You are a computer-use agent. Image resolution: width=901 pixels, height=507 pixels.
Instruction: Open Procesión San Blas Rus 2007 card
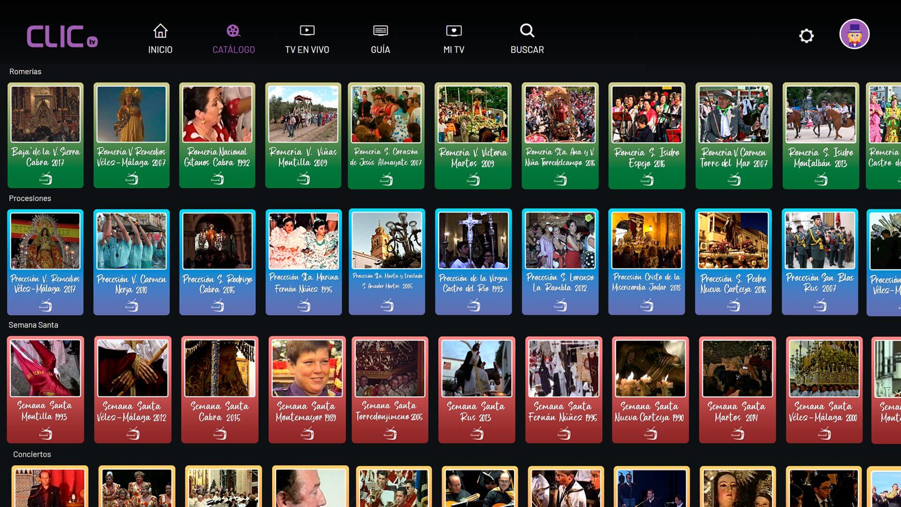pos(820,262)
